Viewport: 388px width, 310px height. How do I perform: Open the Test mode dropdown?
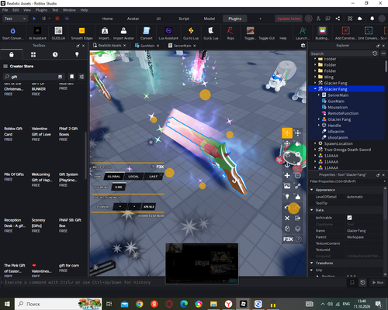point(15,19)
